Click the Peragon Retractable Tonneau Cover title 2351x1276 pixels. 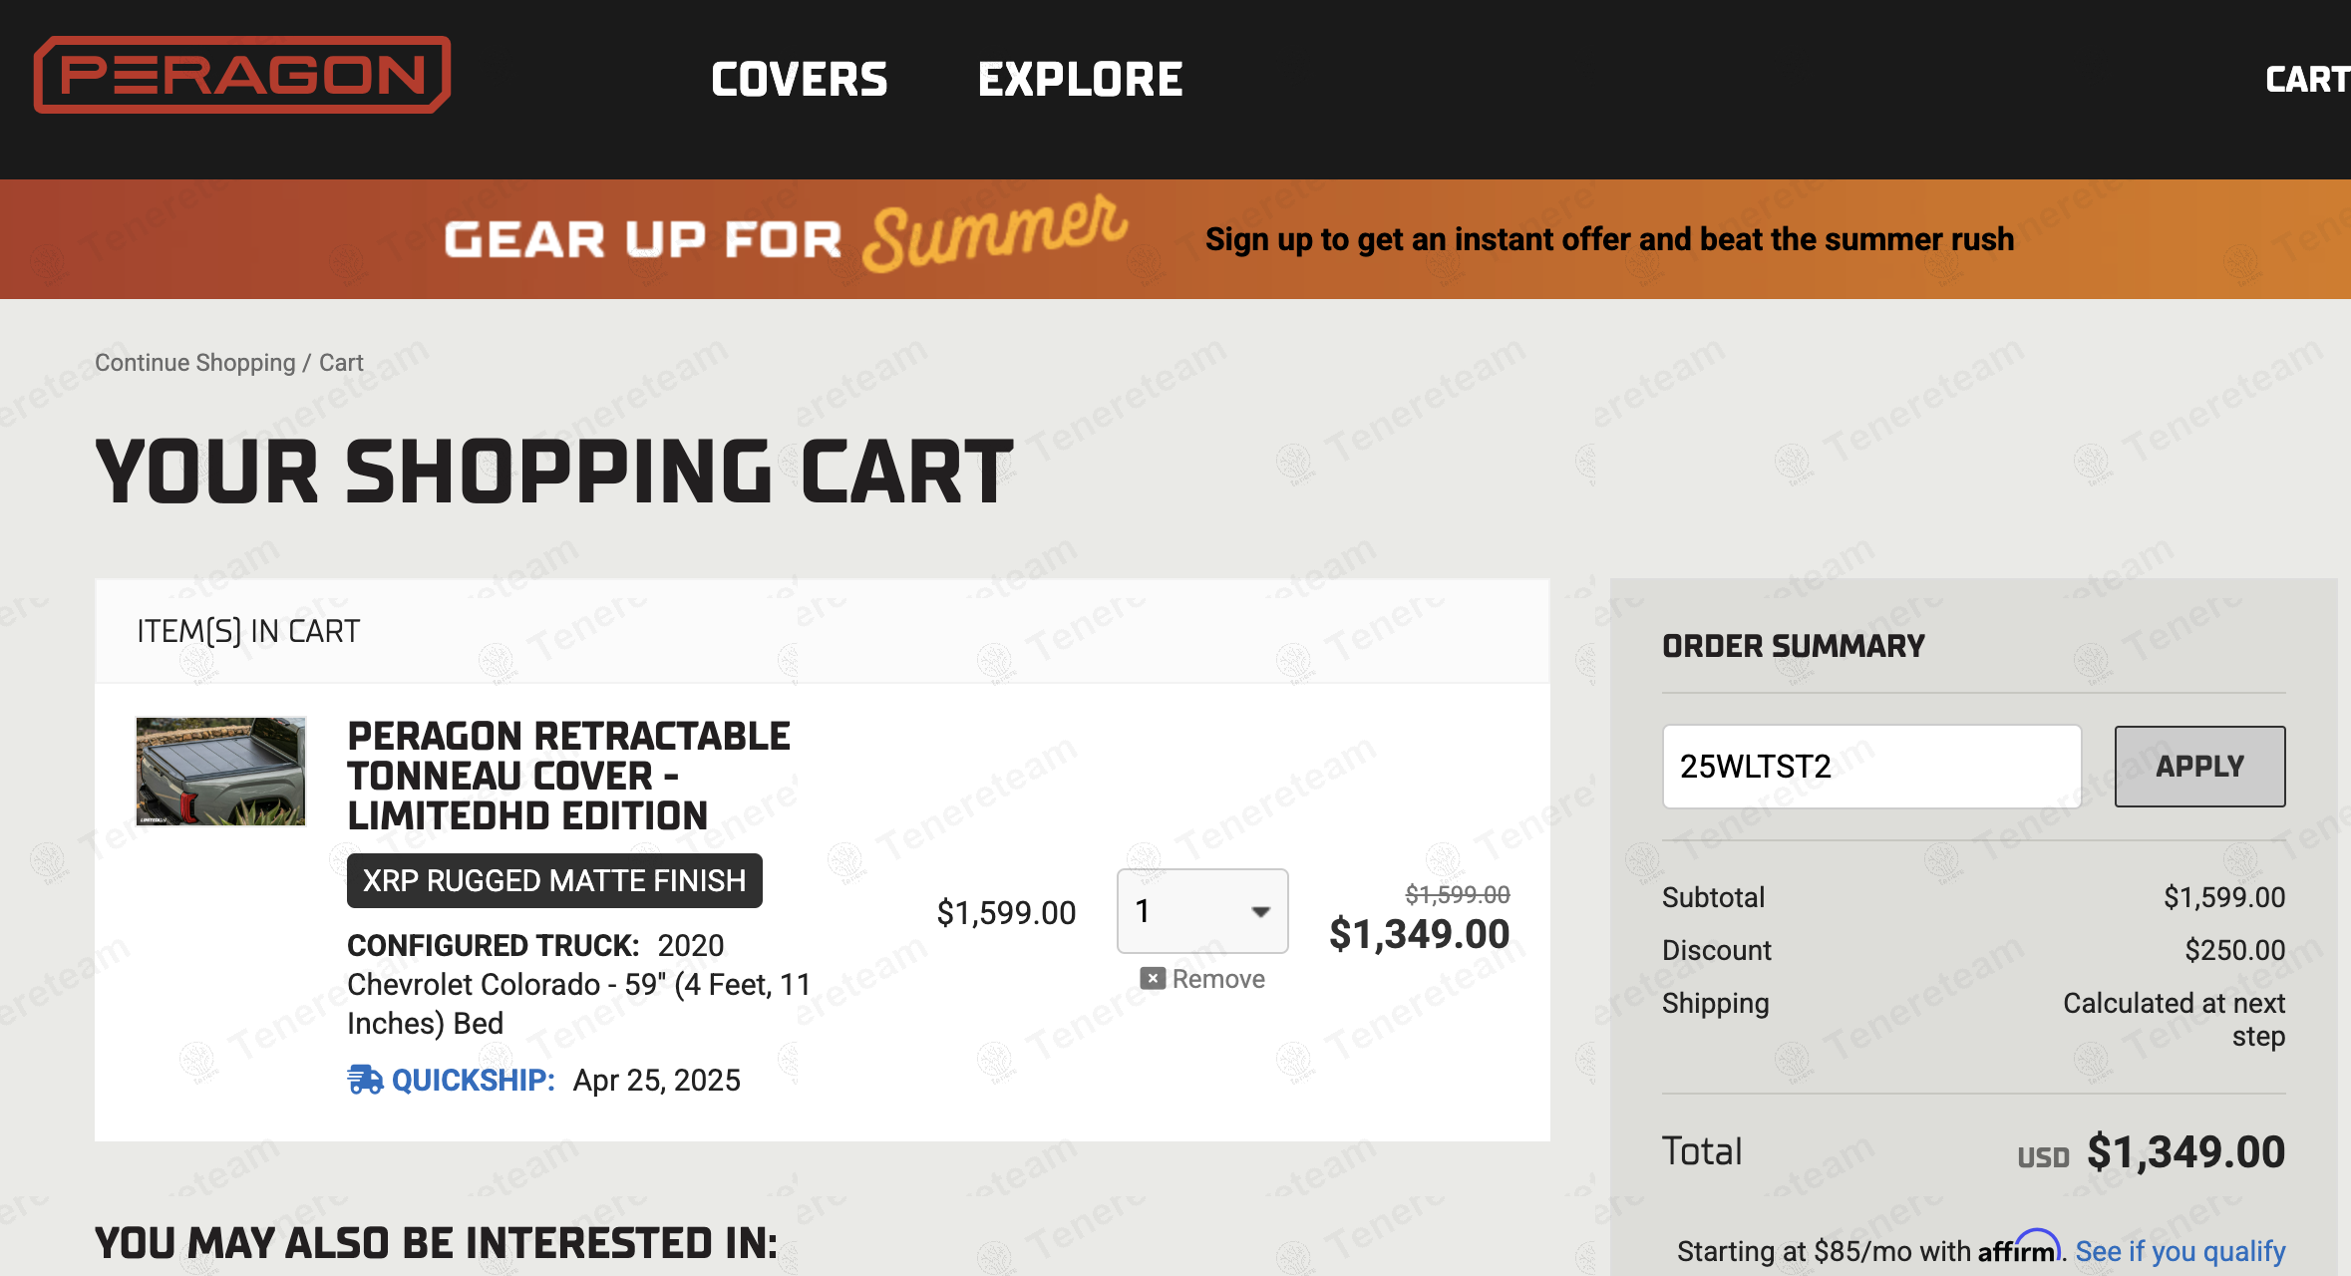tap(568, 776)
